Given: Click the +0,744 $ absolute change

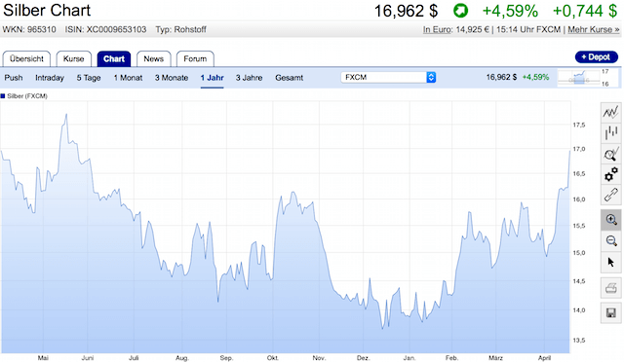Looking at the screenshot, I should [585, 11].
